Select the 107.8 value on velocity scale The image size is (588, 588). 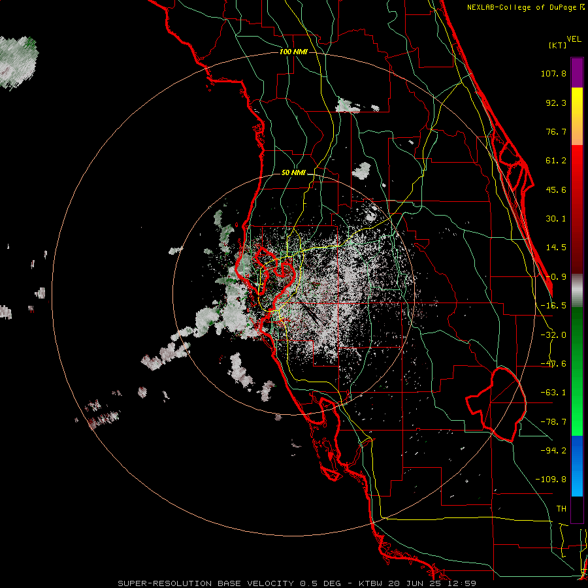pos(553,73)
